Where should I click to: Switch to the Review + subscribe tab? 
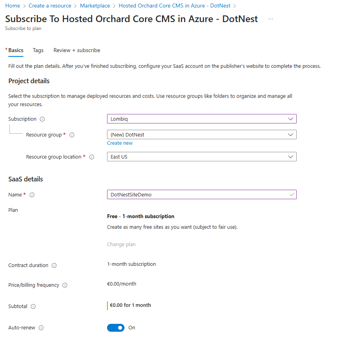pos(77,50)
